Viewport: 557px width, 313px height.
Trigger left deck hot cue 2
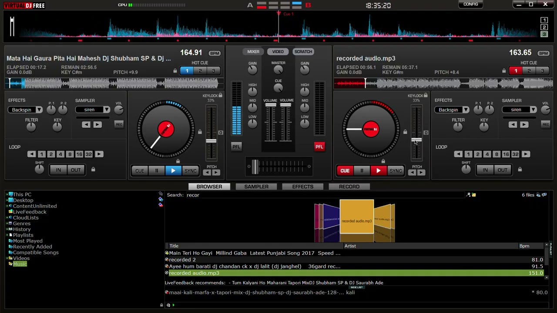click(200, 71)
